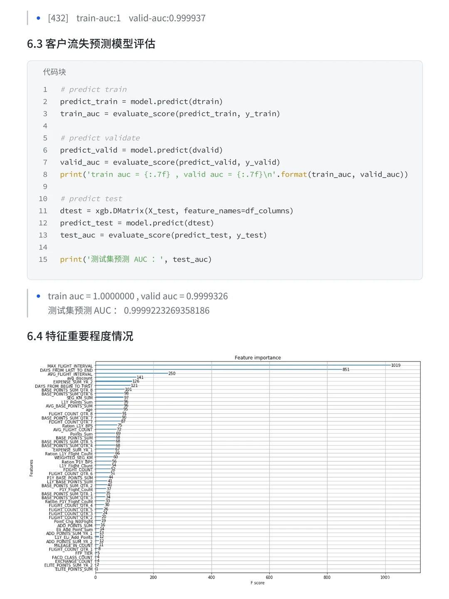The height and width of the screenshot is (599, 449).
Task: Click the ELITE_POINTS_SUM_YR_2 feature label
Action: (69, 565)
